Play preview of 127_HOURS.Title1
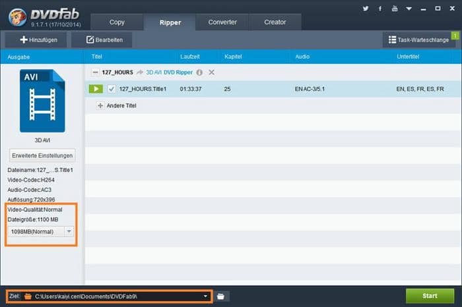Screen dimensions: 462x307 click(x=96, y=89)
